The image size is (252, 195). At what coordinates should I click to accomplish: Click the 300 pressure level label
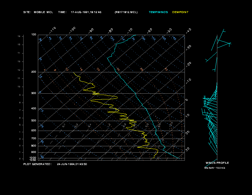coord(34,93)
